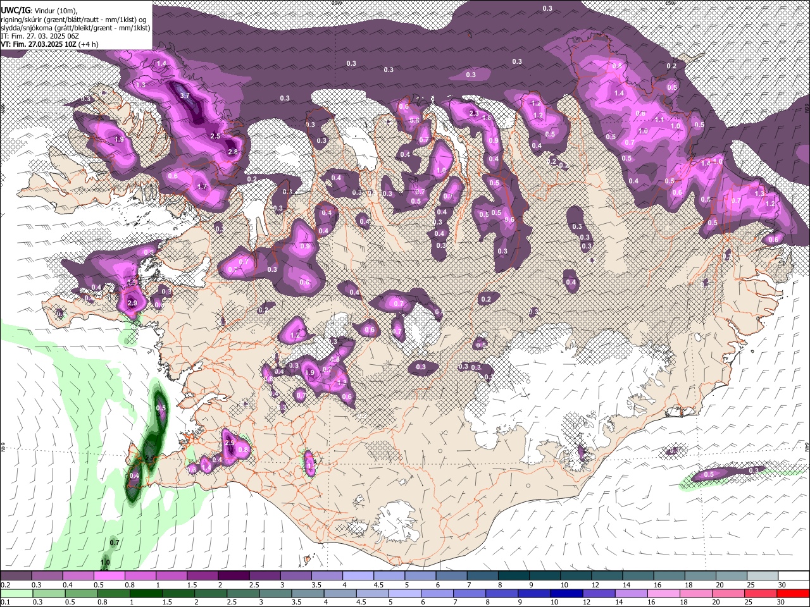This screenshot has width=810, height=607.
Task: Click the bright pink 0.5 swatch in snow legend
Action: (109, 576)
